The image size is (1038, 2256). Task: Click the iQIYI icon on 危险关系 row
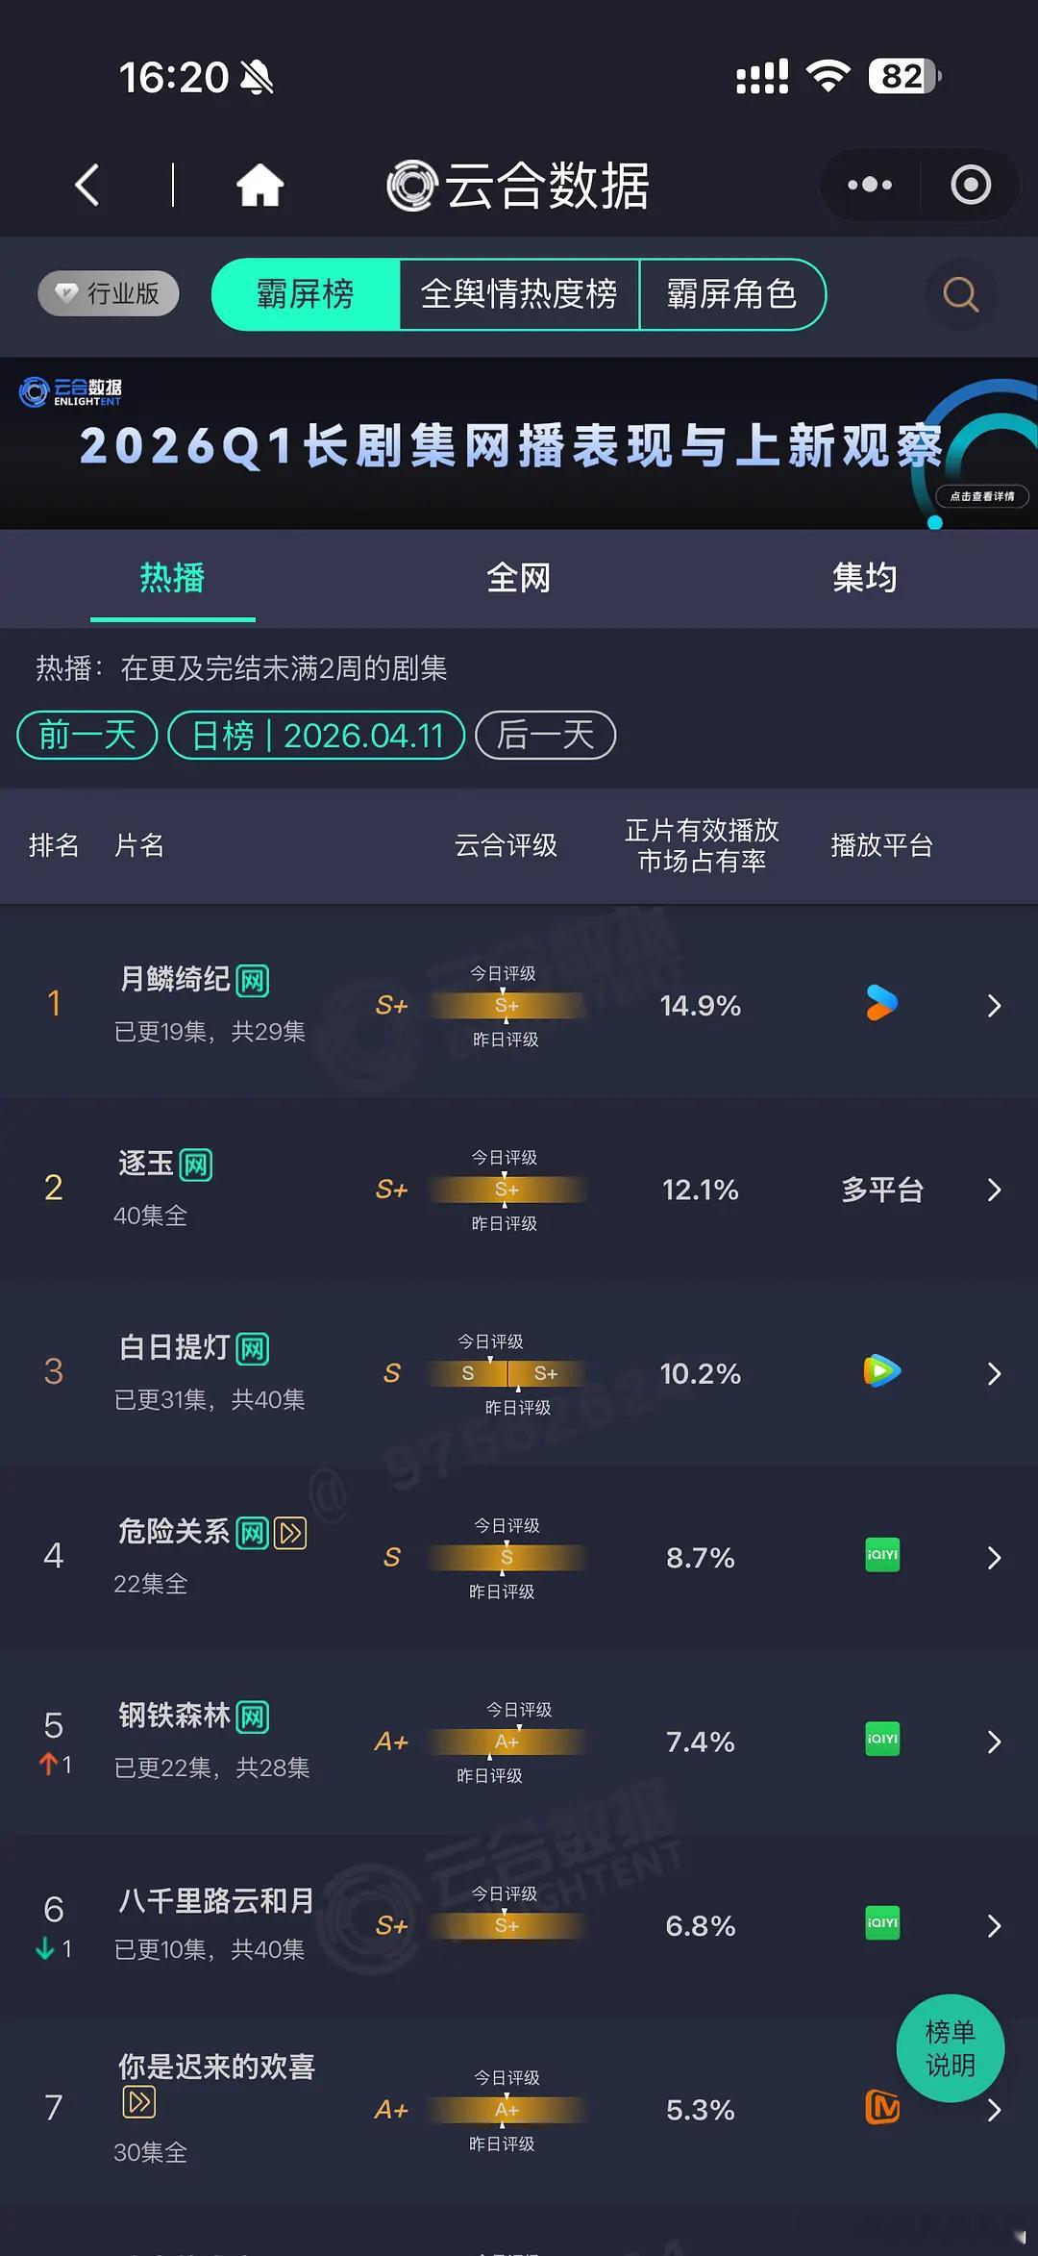(880, 1556)
